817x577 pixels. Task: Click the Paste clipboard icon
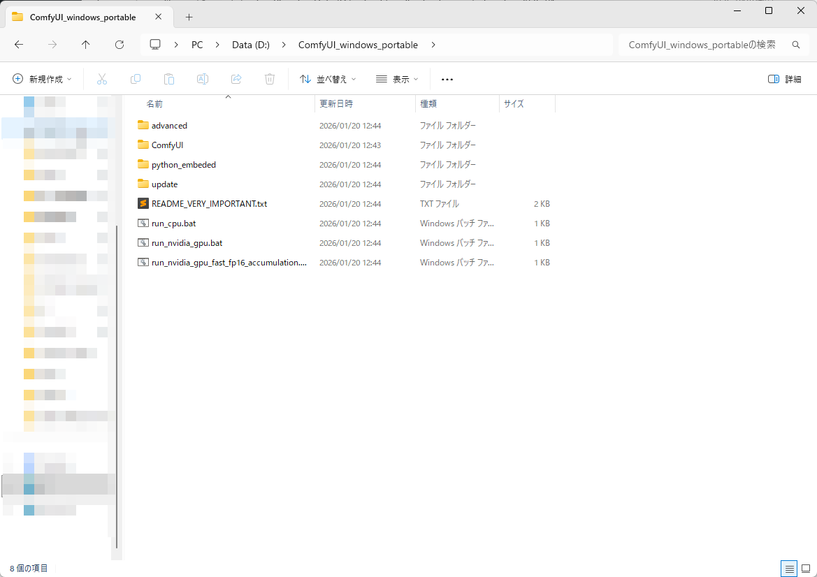click(169, 79)
